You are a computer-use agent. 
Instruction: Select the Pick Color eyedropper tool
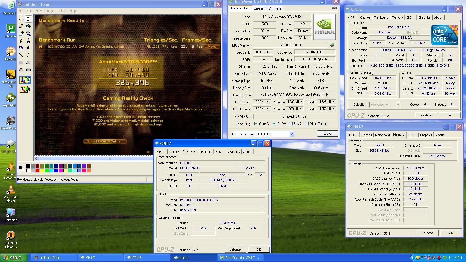tap(21, 33)
